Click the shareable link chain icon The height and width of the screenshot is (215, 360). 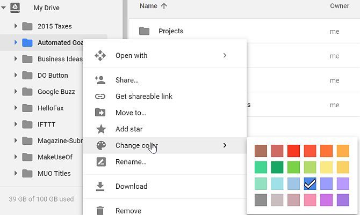[100, 97]
